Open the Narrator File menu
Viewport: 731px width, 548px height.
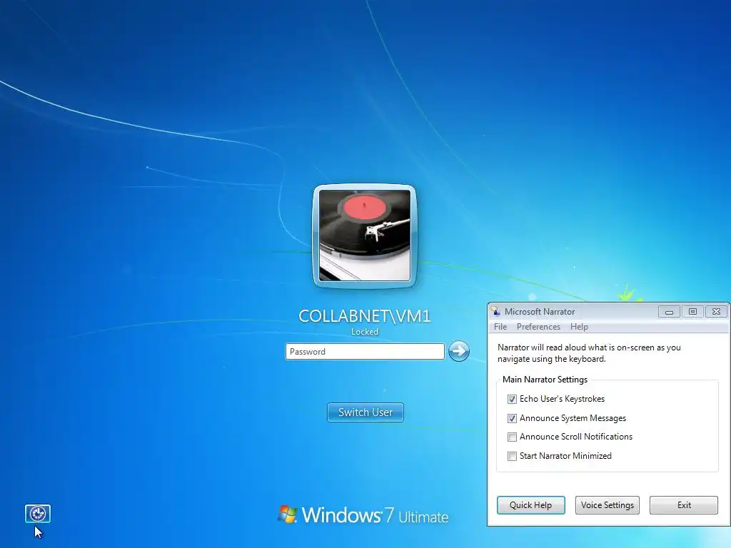(x=500, y=327)
